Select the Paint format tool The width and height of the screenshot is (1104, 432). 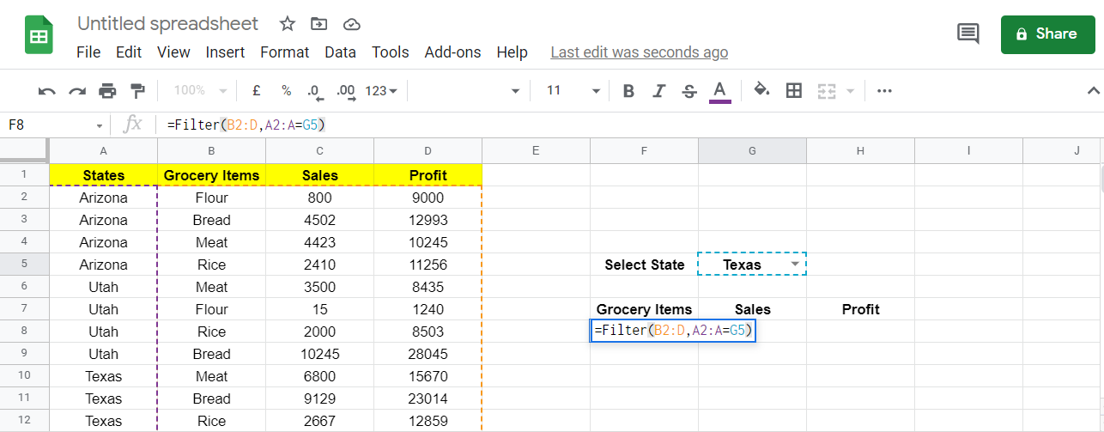click(x=137, y=90)
